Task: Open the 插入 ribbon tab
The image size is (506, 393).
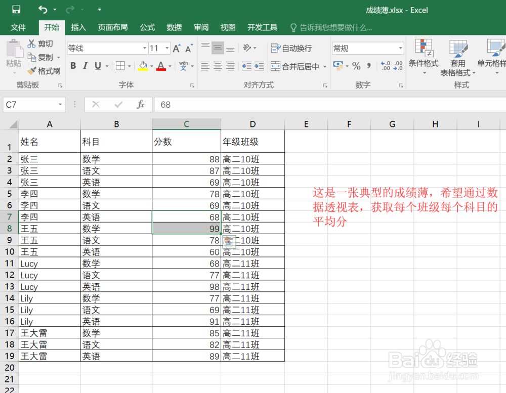Action: [78, 27]
